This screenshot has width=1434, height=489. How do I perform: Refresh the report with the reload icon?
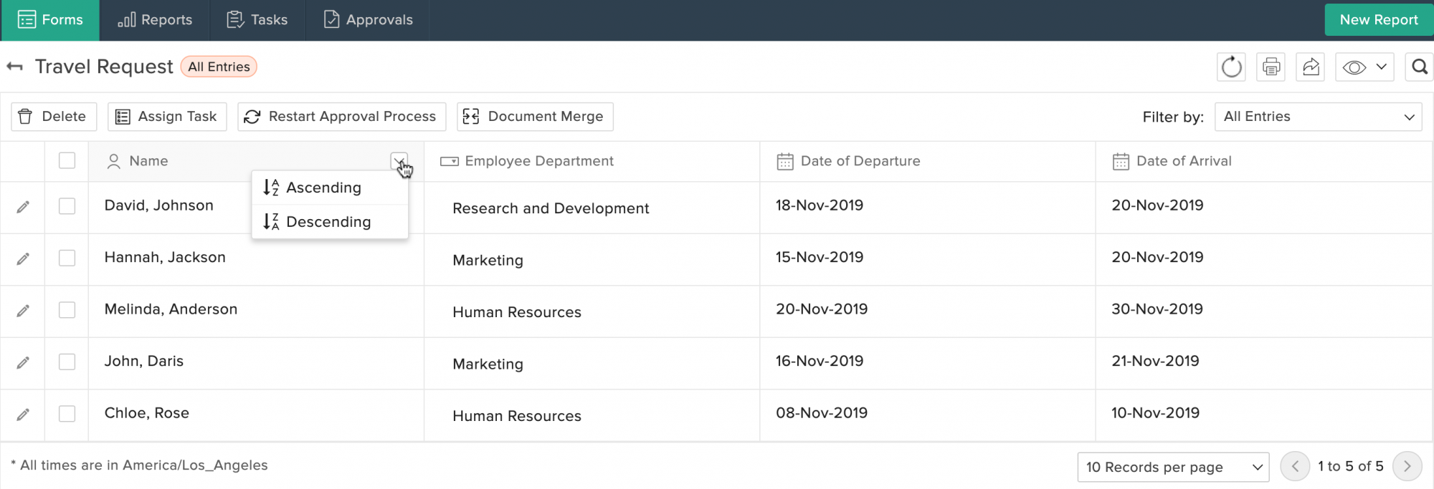(1231, 67)
